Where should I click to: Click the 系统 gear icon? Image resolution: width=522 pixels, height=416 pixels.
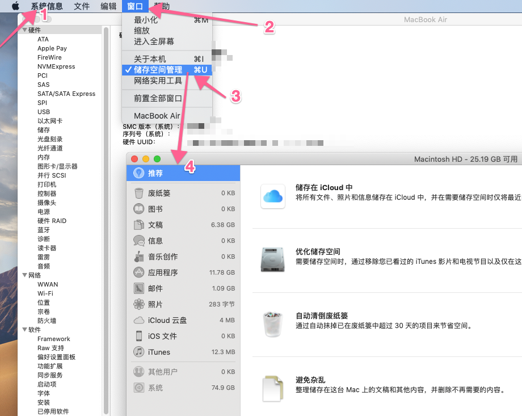pos(139,388)
